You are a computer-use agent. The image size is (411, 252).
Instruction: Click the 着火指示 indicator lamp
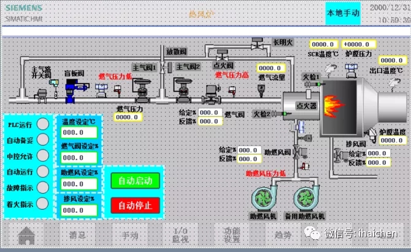click(42, 203)
